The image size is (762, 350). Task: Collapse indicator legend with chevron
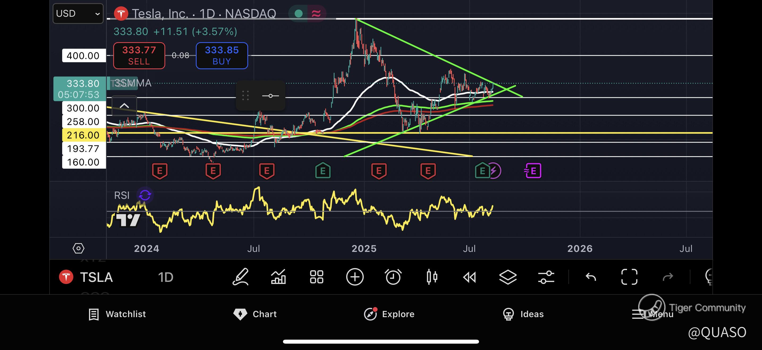[124, 106]
